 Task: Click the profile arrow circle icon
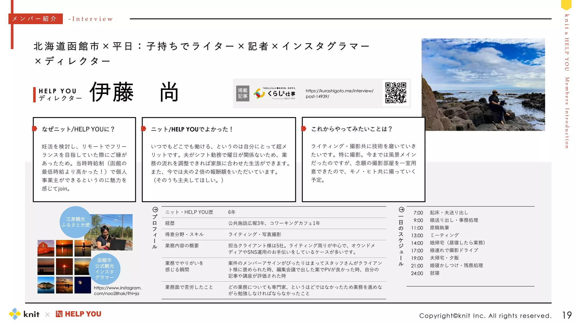pos(155,210)
